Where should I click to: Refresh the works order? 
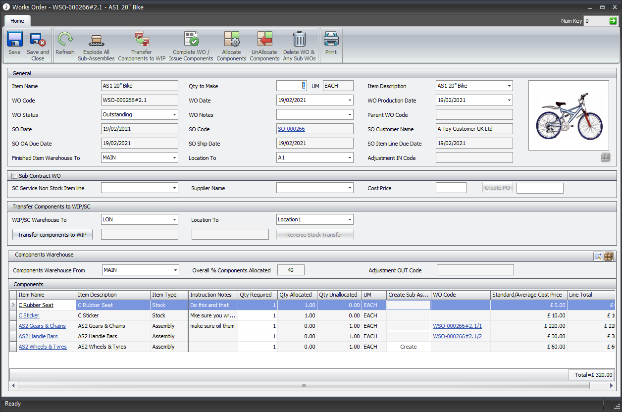(x=65, y=40)
